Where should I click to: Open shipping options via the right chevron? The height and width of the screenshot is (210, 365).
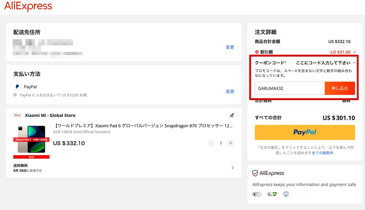pyautogui.click(x=232, y=168)
